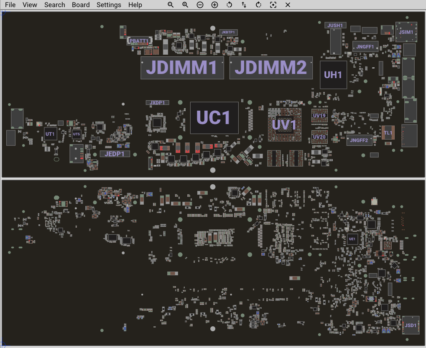Open the Board menu
This screenshot has width=426, height=348.
(81, 5)
